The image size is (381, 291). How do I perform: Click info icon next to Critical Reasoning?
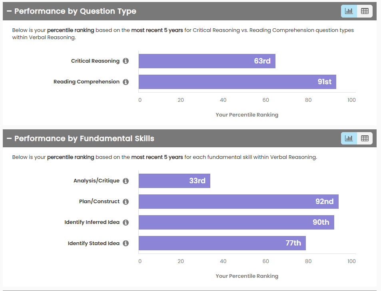click(x=126, y=61)
